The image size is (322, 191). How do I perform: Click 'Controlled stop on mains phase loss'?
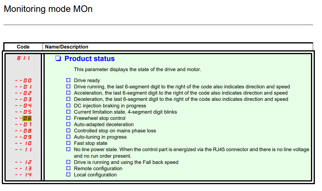click(115, 131)
